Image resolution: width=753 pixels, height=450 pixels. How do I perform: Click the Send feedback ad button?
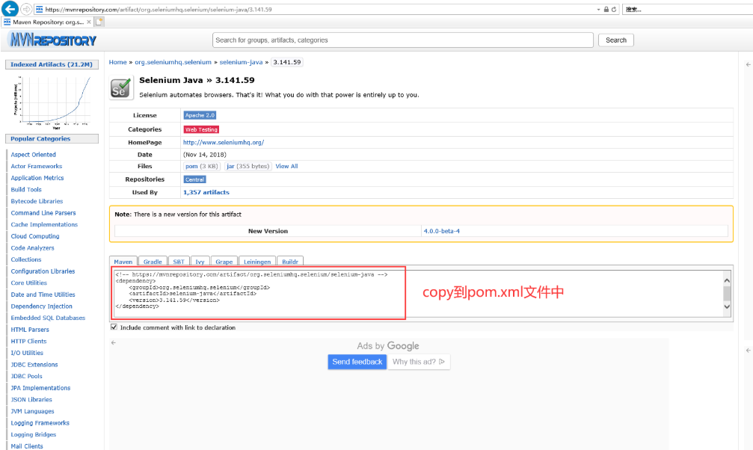tap(357, 362)
